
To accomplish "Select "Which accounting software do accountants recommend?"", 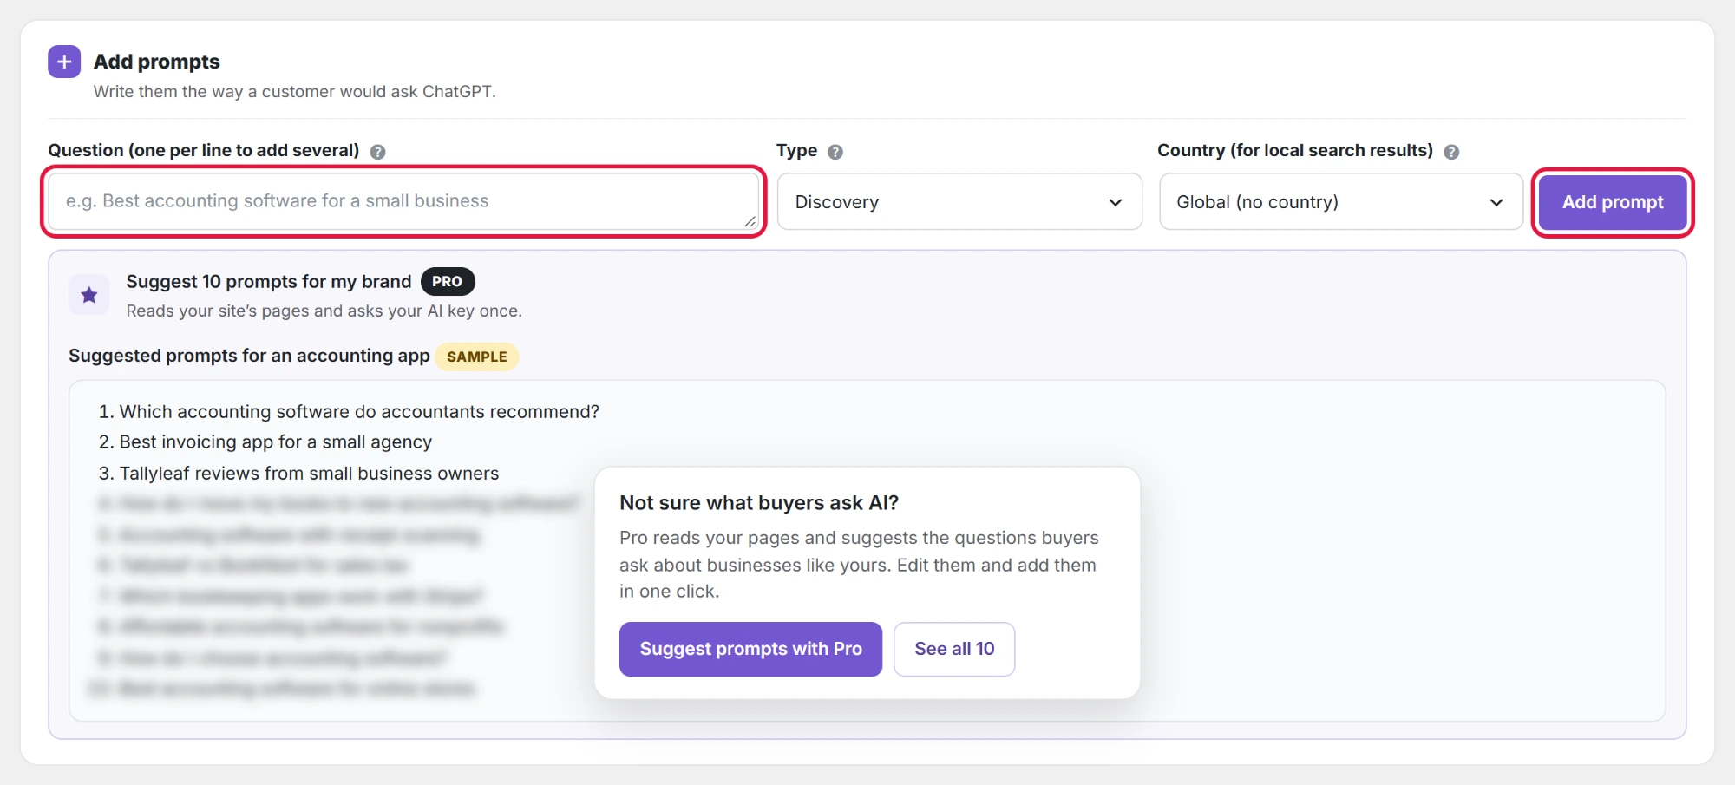I will click(359, 412).
